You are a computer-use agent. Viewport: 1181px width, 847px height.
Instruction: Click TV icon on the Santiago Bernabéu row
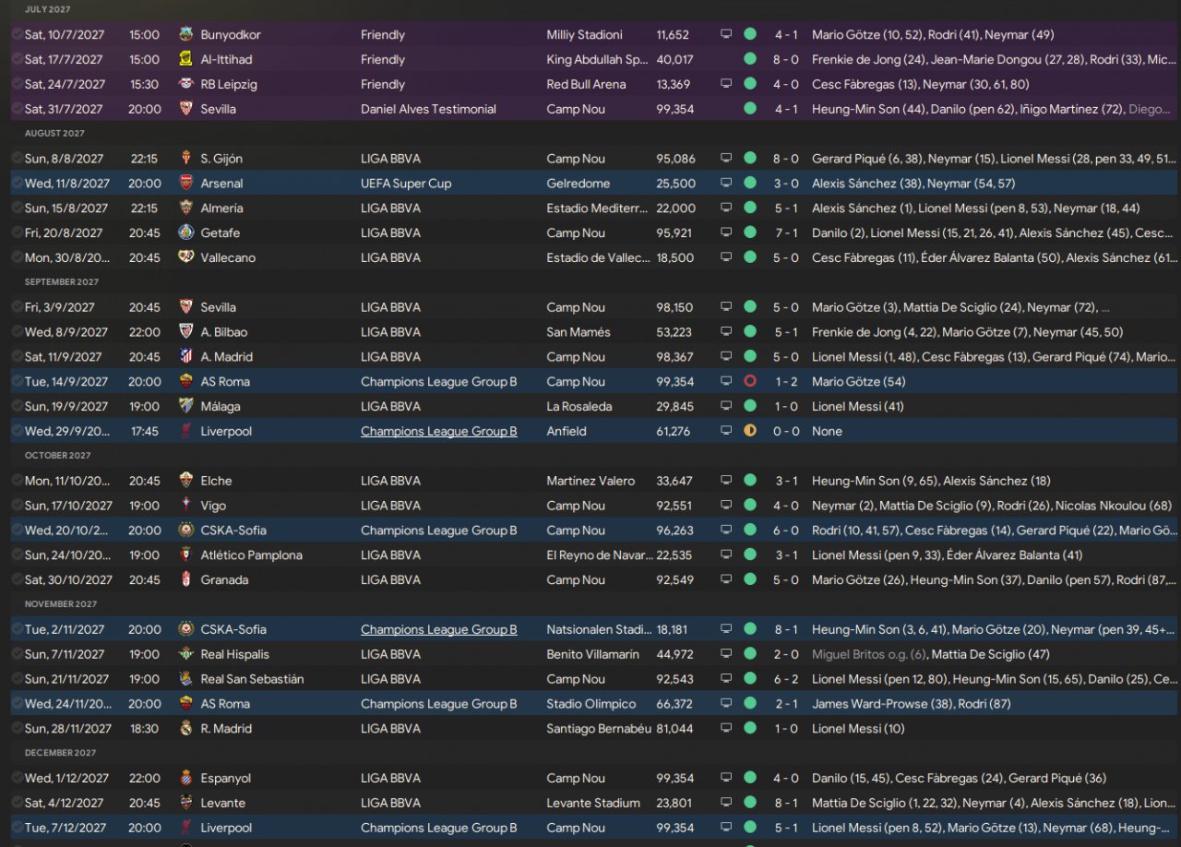click(726, 729)
